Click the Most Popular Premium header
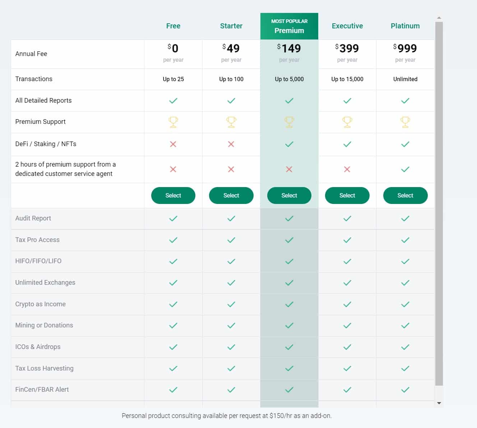The height and width of the screenshot is (428, 477). tap(289, 26)
